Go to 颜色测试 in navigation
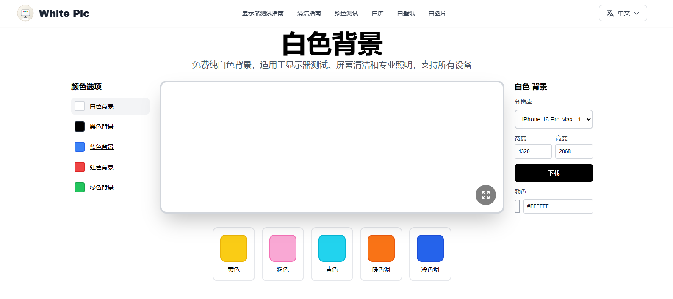This screenshot has width=673, height=299. point(346,13)
